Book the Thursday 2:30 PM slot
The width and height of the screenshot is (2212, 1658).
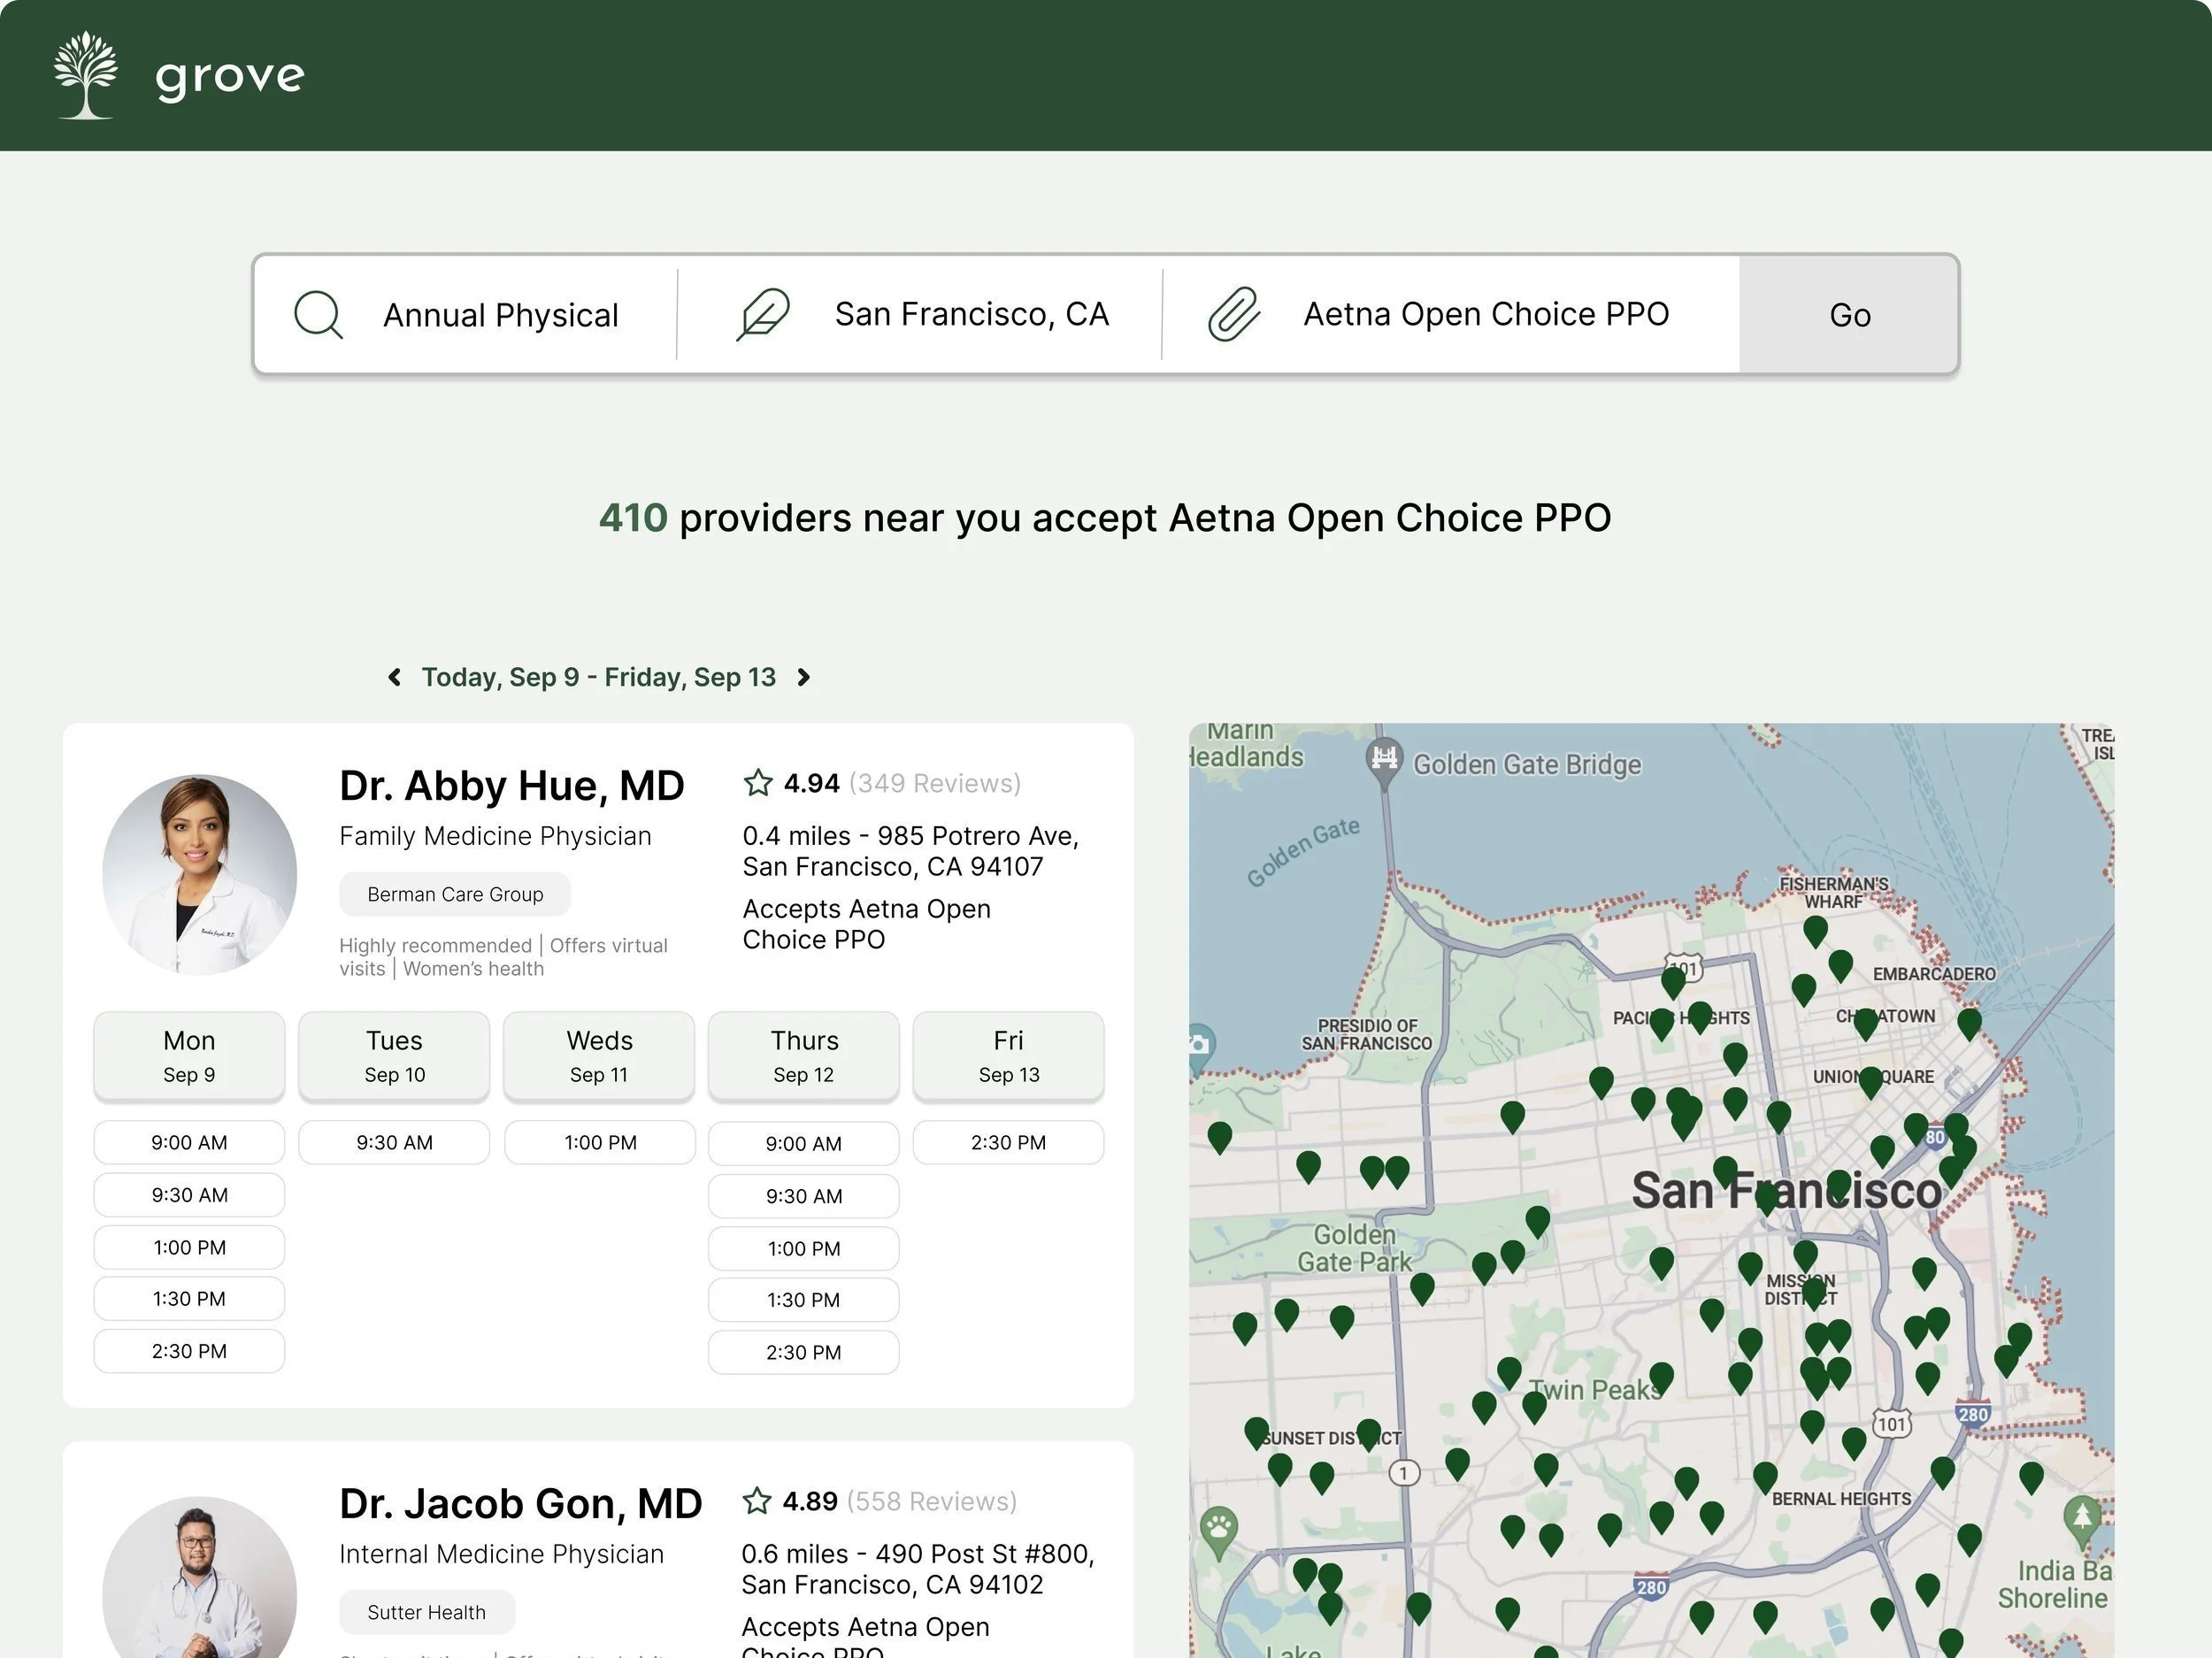tap(804, 1352)
